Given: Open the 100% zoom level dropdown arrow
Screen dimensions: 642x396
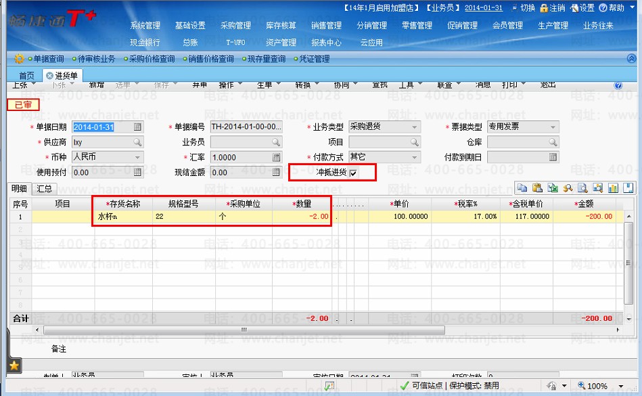Looking at the screenshot, I should [621, 386].
